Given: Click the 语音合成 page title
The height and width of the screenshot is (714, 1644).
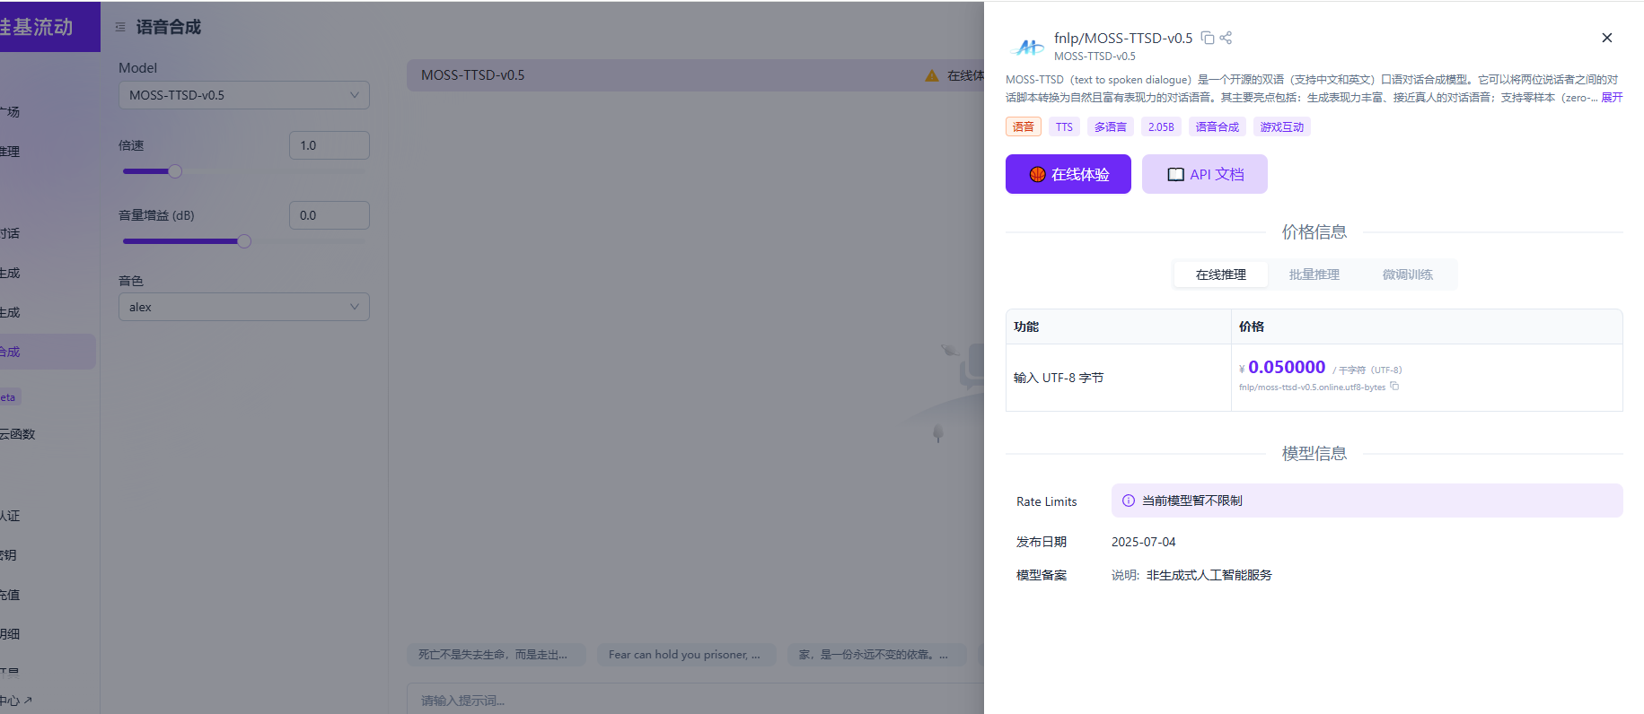Looking at the screenshot, I should tap(169, 28).
